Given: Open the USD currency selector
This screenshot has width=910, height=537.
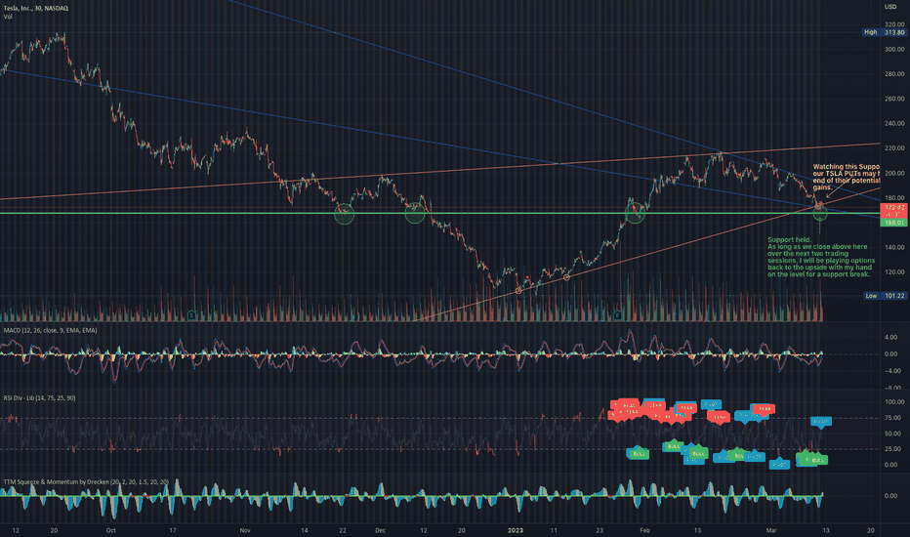Looking at the screenshot, I should point(890,7).
